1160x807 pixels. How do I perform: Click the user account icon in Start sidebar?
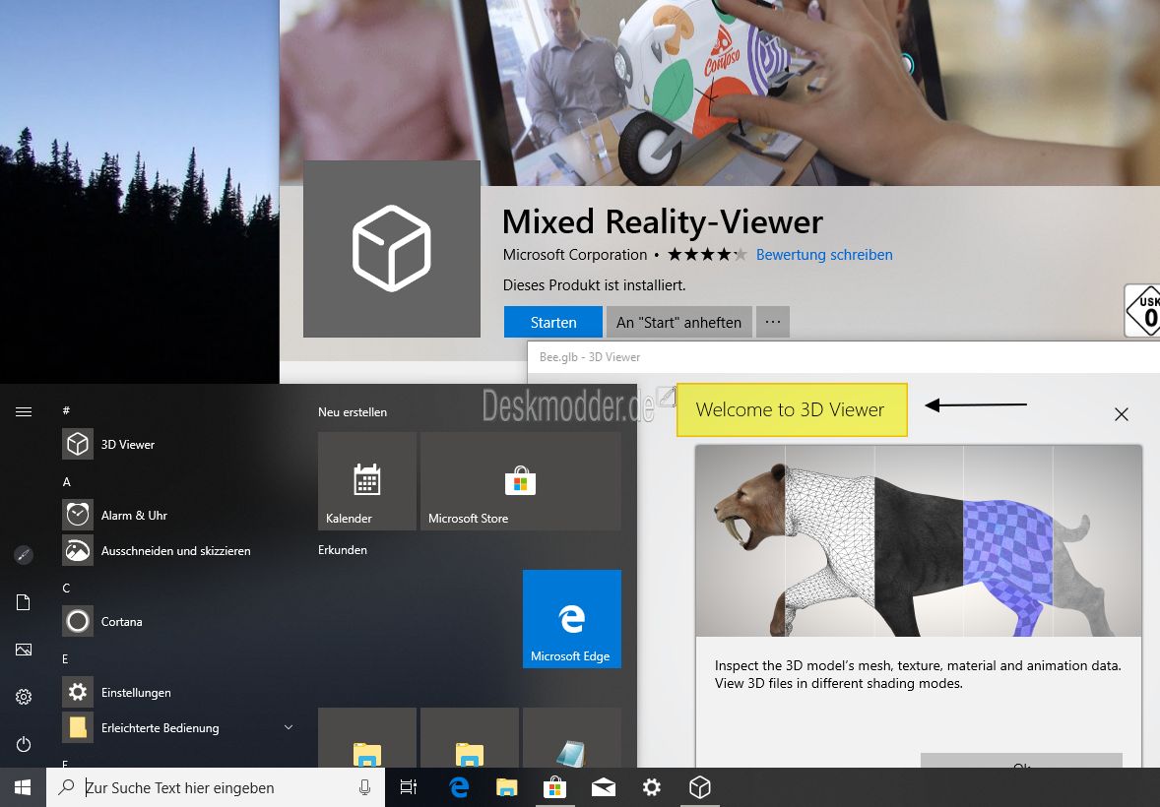coord(24,555)
